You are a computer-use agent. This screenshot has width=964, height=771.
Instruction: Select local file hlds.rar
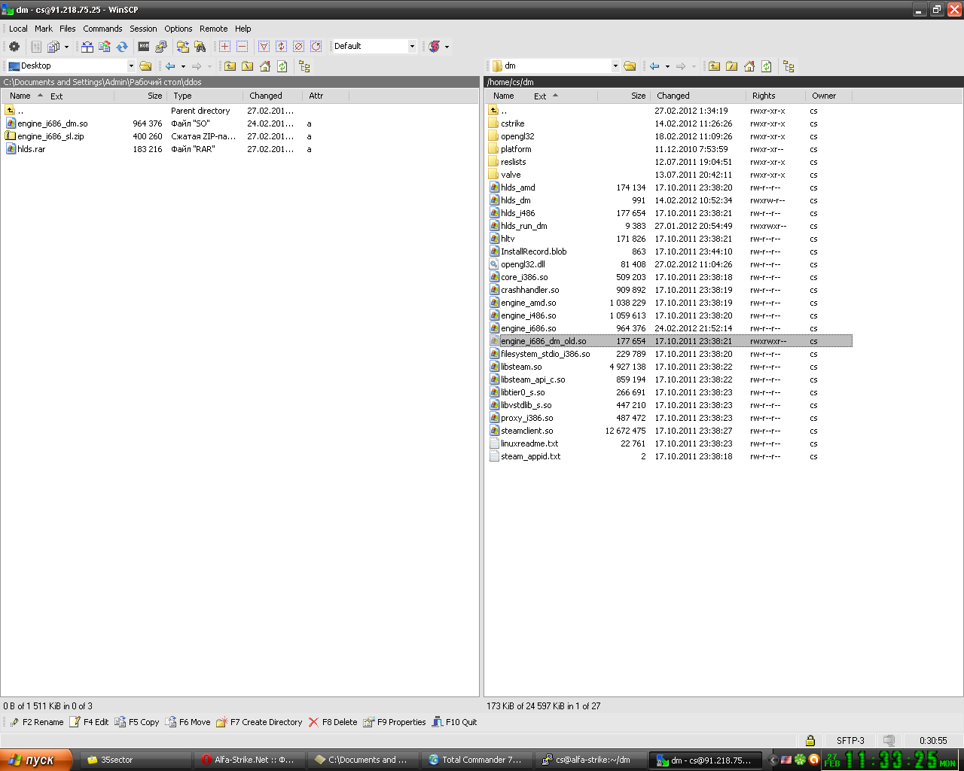[31, 149]
